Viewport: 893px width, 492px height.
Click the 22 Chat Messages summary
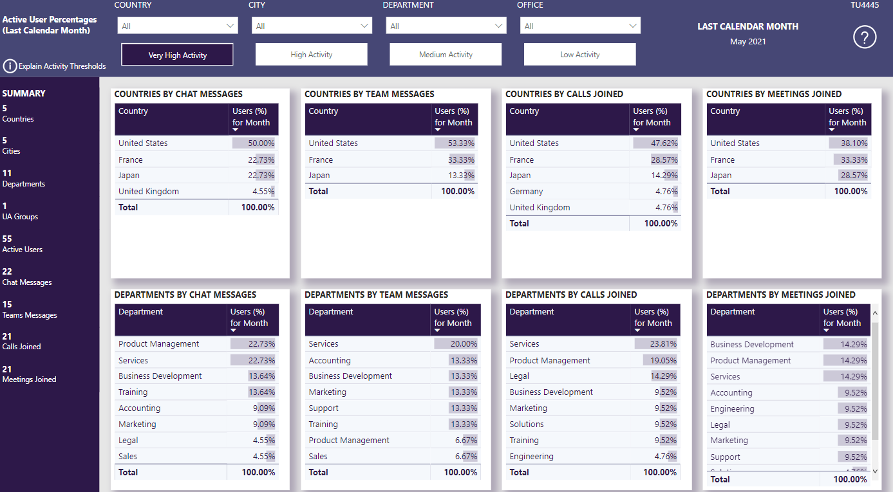27,277
